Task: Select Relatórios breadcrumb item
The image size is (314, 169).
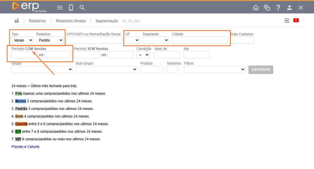Action: pos(37,21)
